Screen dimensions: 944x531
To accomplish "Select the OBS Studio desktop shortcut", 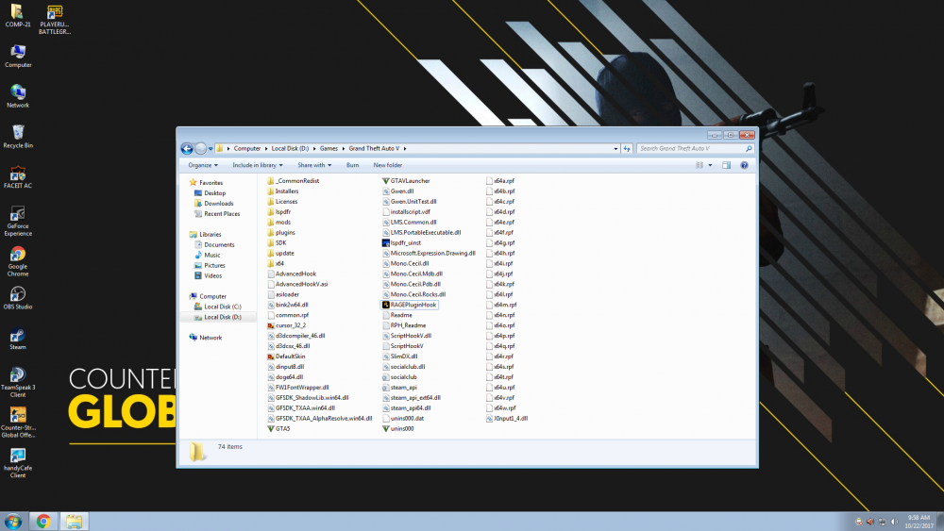I will (x=17, y=298).
